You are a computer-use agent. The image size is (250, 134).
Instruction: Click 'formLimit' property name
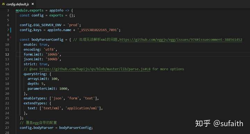33,55
